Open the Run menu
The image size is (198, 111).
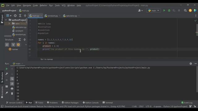51,6
